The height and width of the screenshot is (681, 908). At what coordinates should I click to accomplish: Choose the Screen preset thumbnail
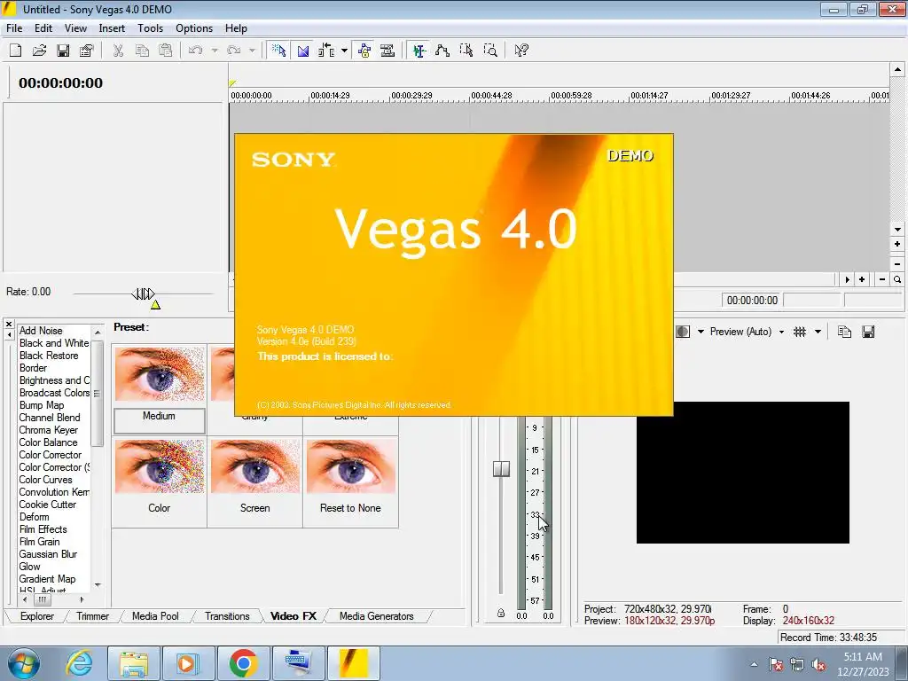[x=255, y=466]
